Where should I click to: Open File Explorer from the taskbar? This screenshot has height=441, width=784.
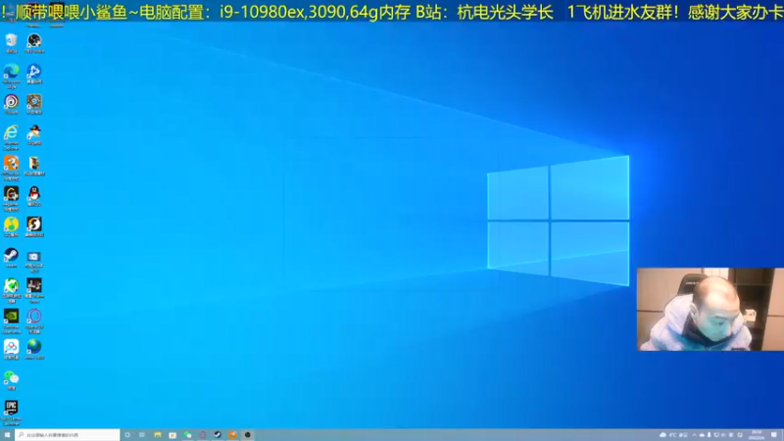tap(158, 435)
